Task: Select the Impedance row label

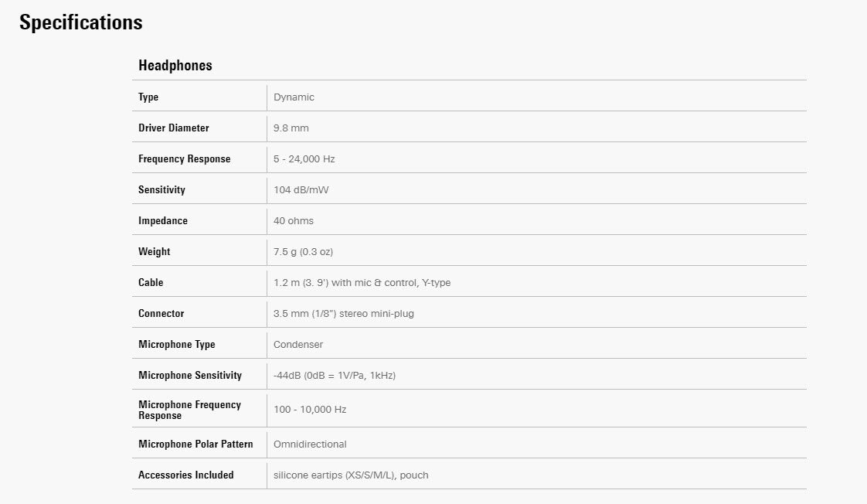Action: (162, 221)
